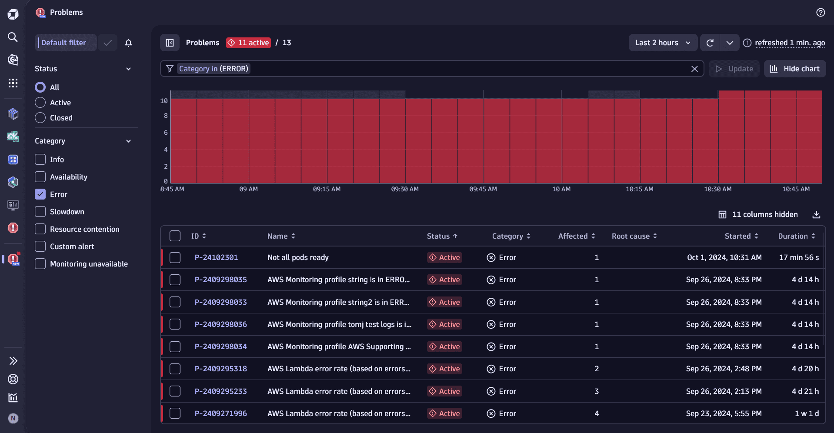This screenshot has height=433, width=834.
Task: Click the Update filter button
Action: [734, 69]
